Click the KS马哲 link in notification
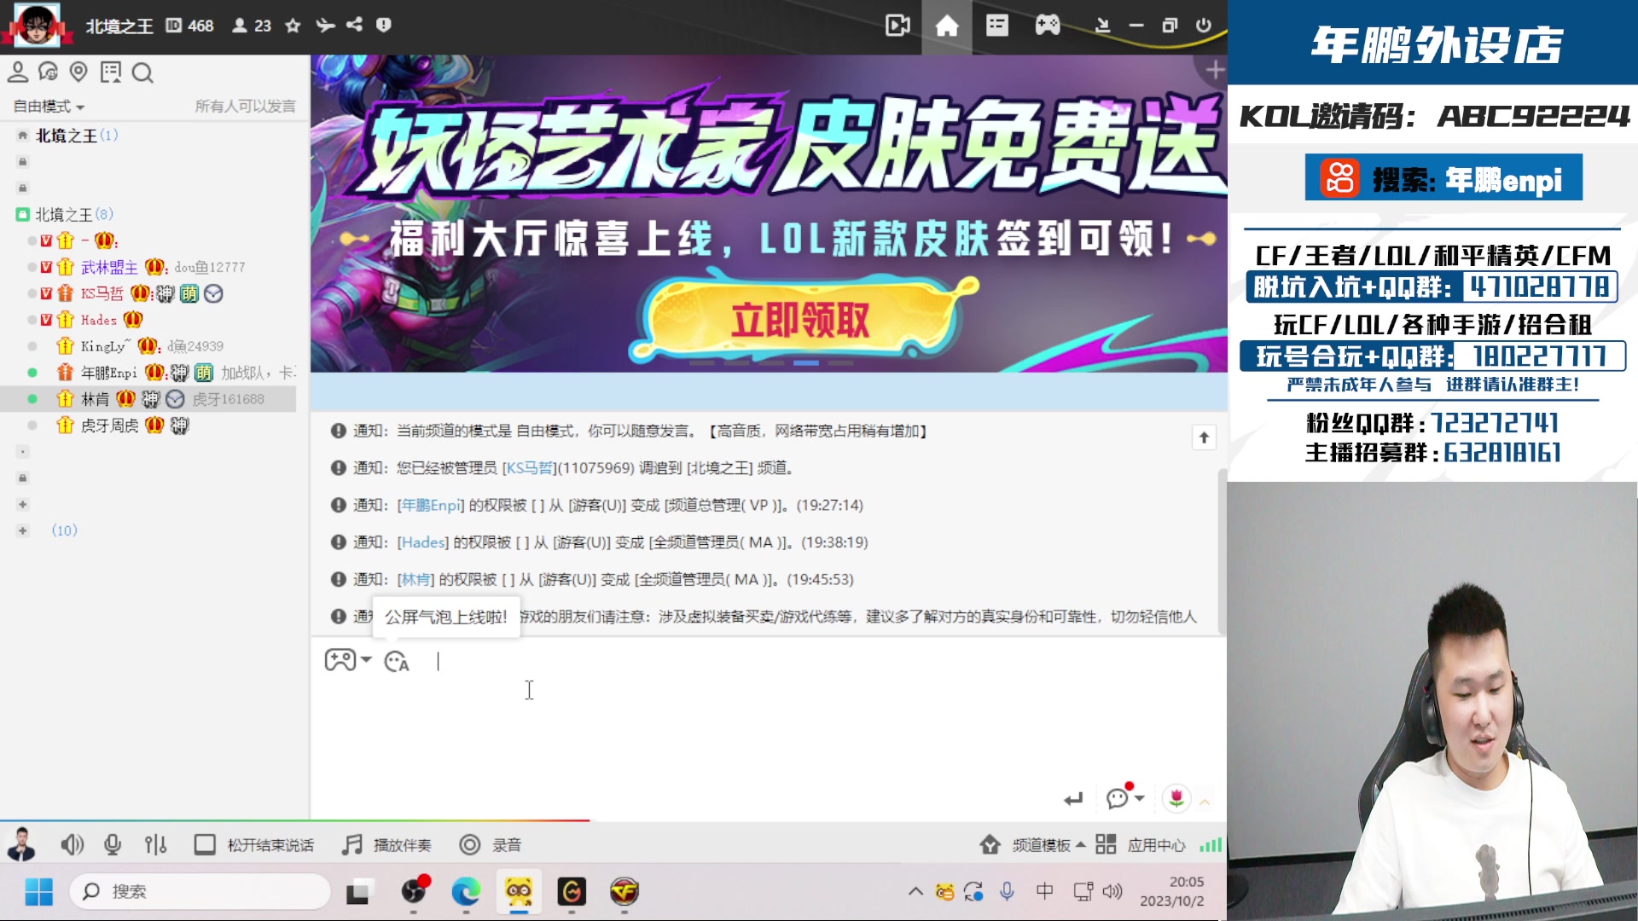1638x921 pixels. 530,468
